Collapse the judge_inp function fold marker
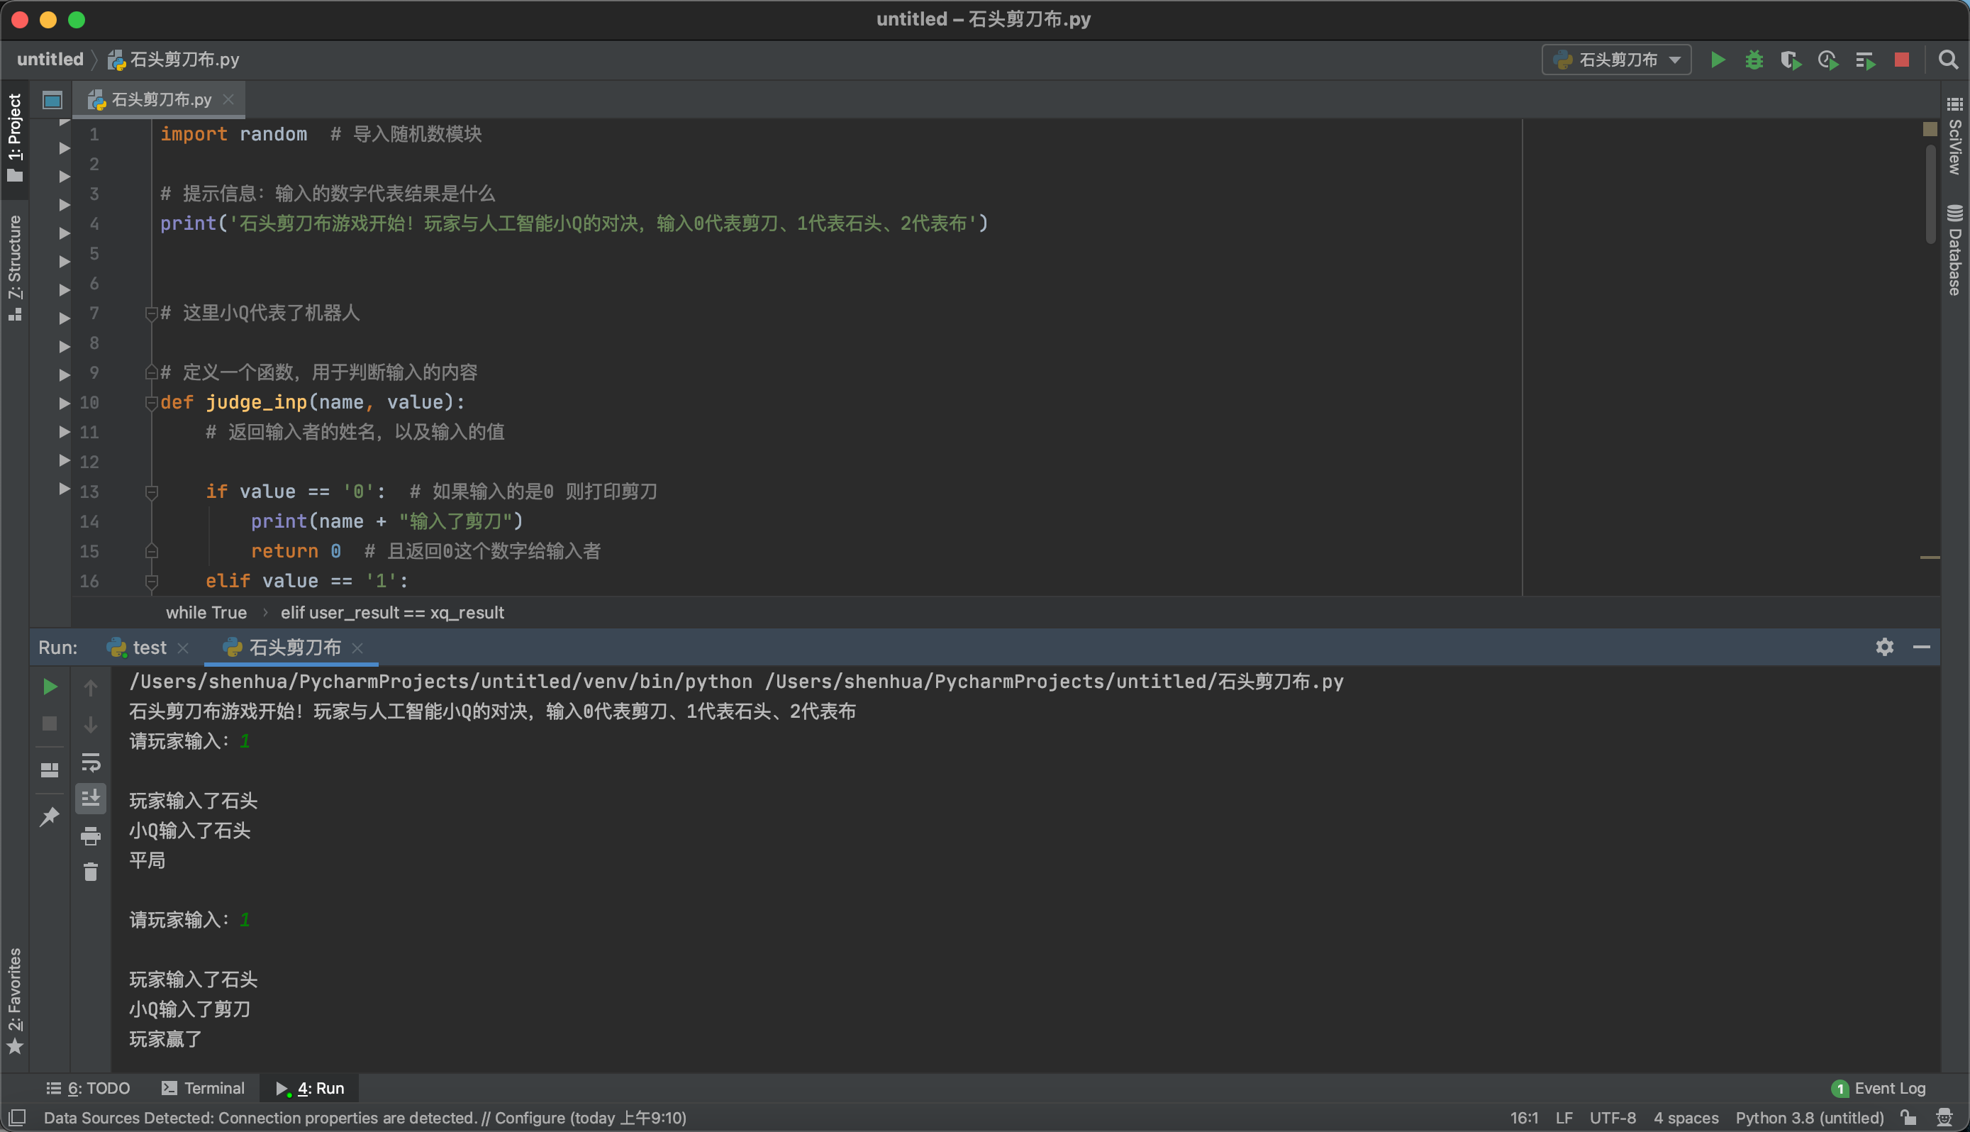This screenshot has width=1970, height=1132. (x=152, y=403)
